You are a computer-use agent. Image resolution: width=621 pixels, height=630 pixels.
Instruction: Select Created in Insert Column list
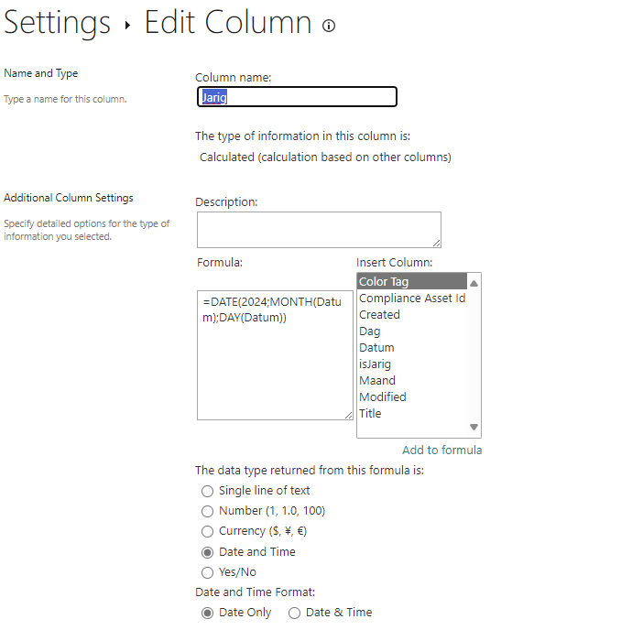point(379,315)
